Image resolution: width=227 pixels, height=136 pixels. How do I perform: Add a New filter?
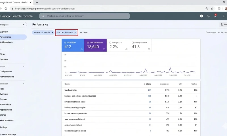tap(84, 32)
